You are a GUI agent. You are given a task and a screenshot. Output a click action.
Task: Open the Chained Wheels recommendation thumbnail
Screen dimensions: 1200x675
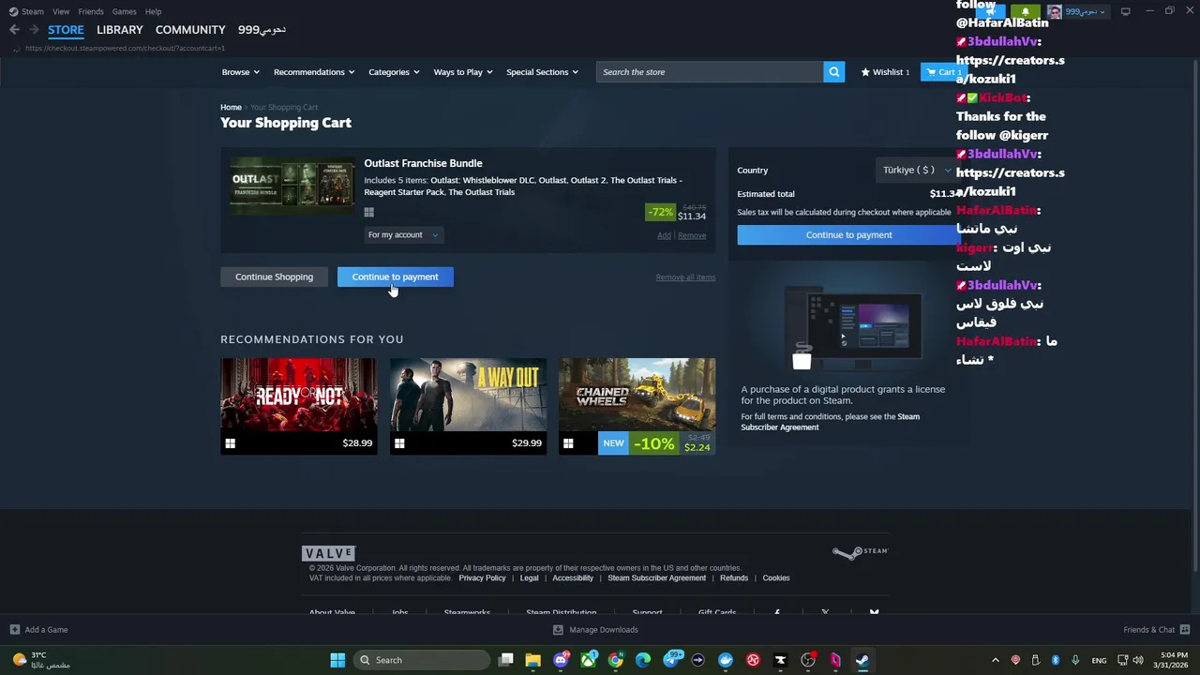coord(637,395)
